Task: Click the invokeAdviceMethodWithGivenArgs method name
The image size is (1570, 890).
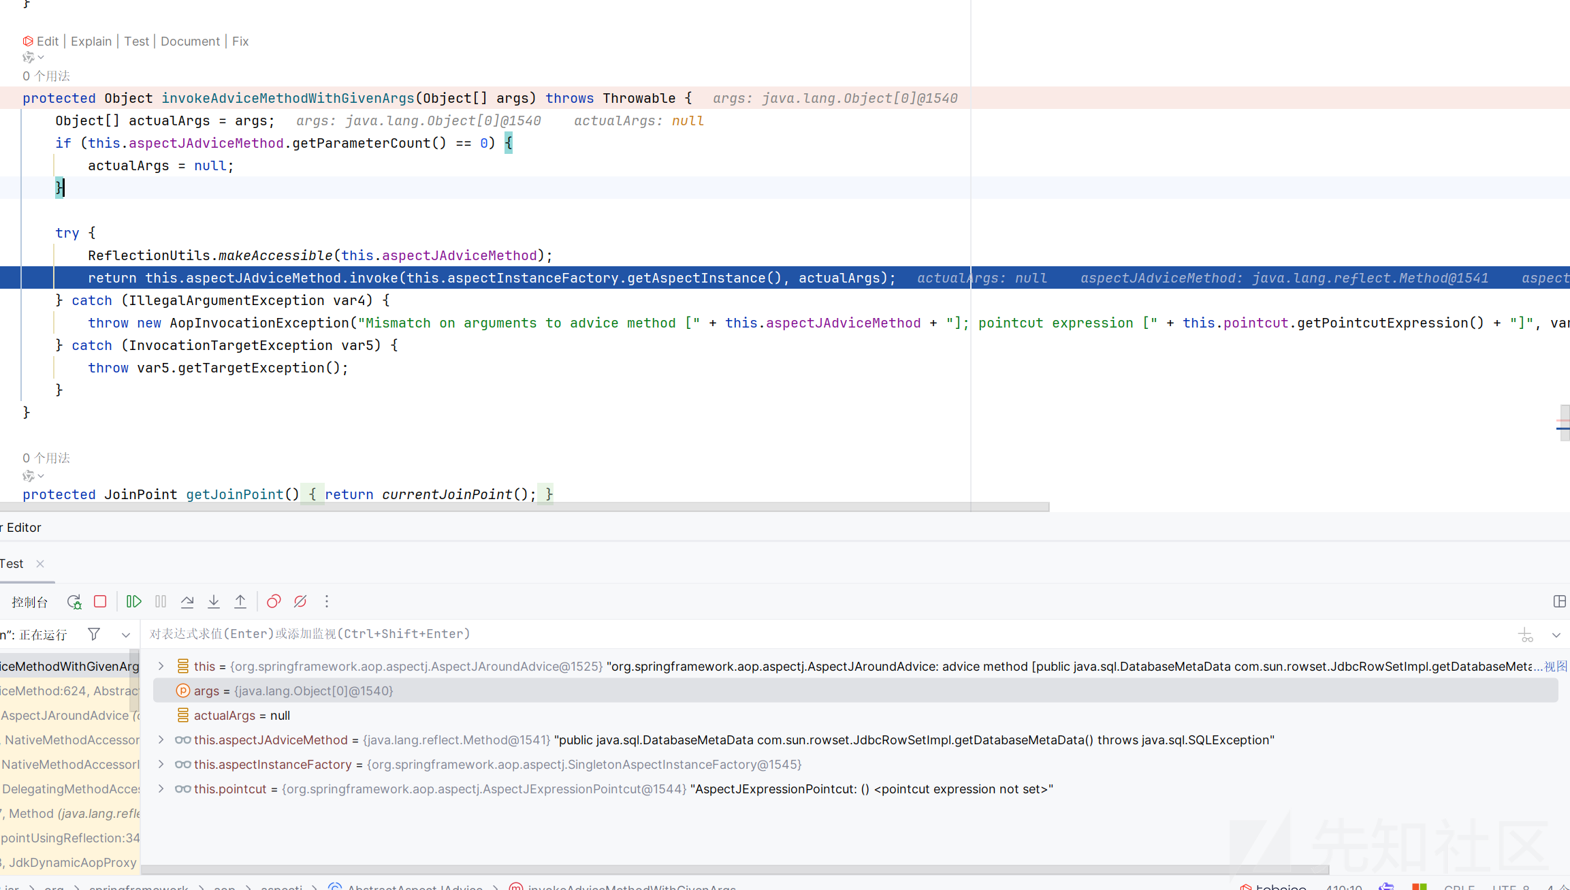Action: 288,98
